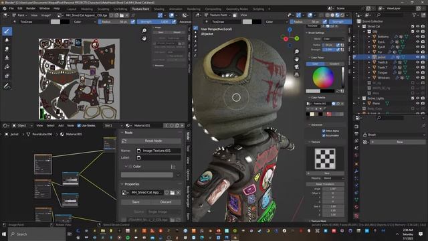428x241 pixels.
Task: Pick a hue on the color wheel
Action: click(x=323, y=78)
